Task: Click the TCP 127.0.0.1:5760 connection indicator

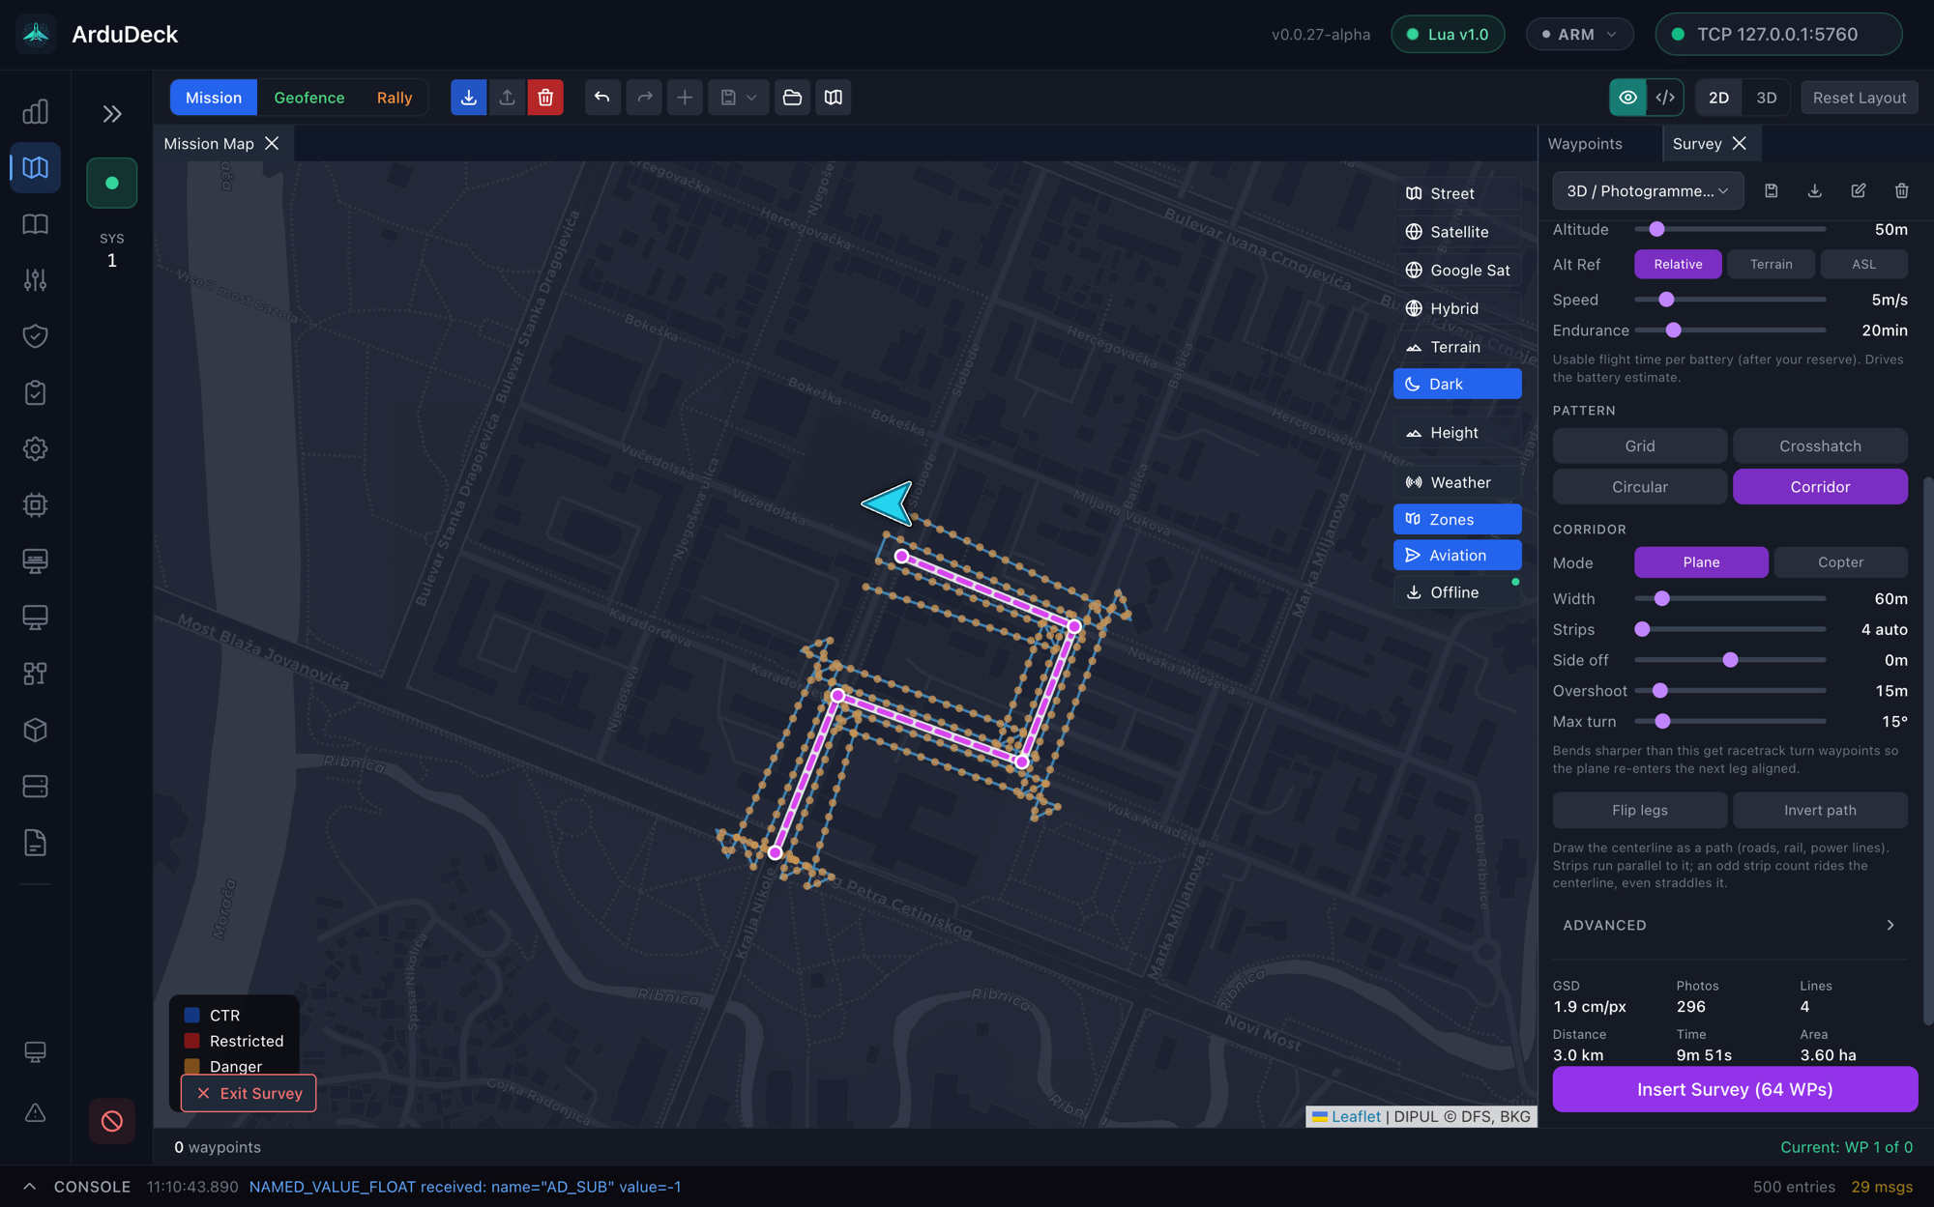Action: coord(1778,35)
